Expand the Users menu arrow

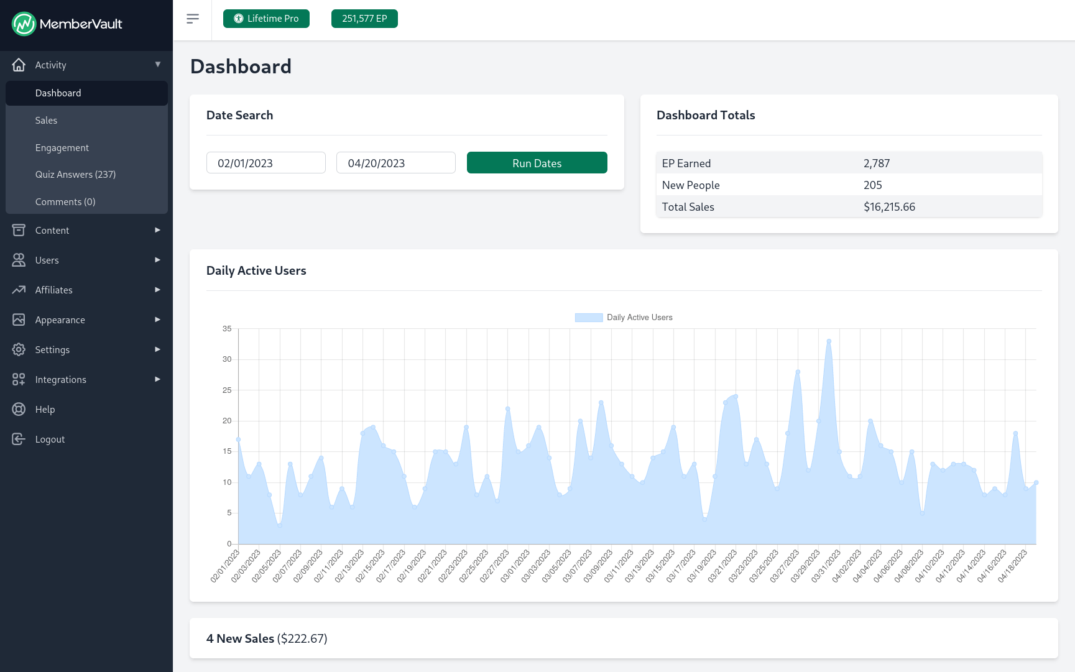pos(158,260)
